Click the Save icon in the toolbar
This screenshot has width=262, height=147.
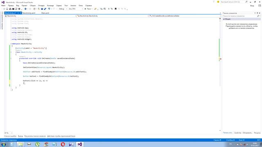click(x=42, y=9)
